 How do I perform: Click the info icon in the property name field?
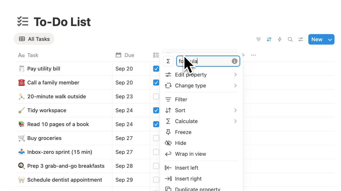point(234,61)
